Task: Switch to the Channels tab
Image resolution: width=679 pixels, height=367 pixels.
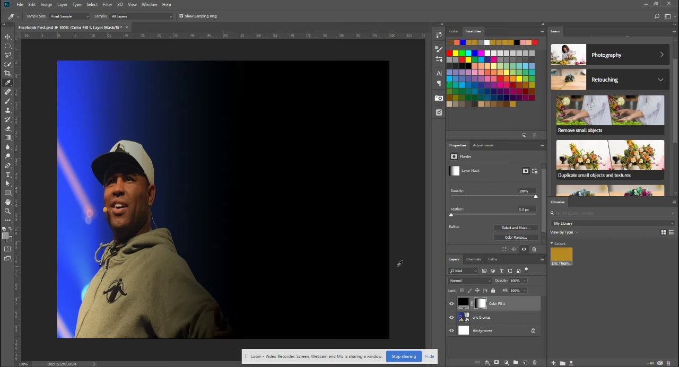Action: [x=473, y=259]
